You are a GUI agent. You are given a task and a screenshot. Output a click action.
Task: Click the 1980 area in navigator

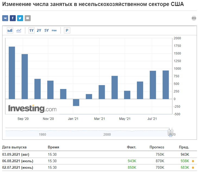[42, 134]
